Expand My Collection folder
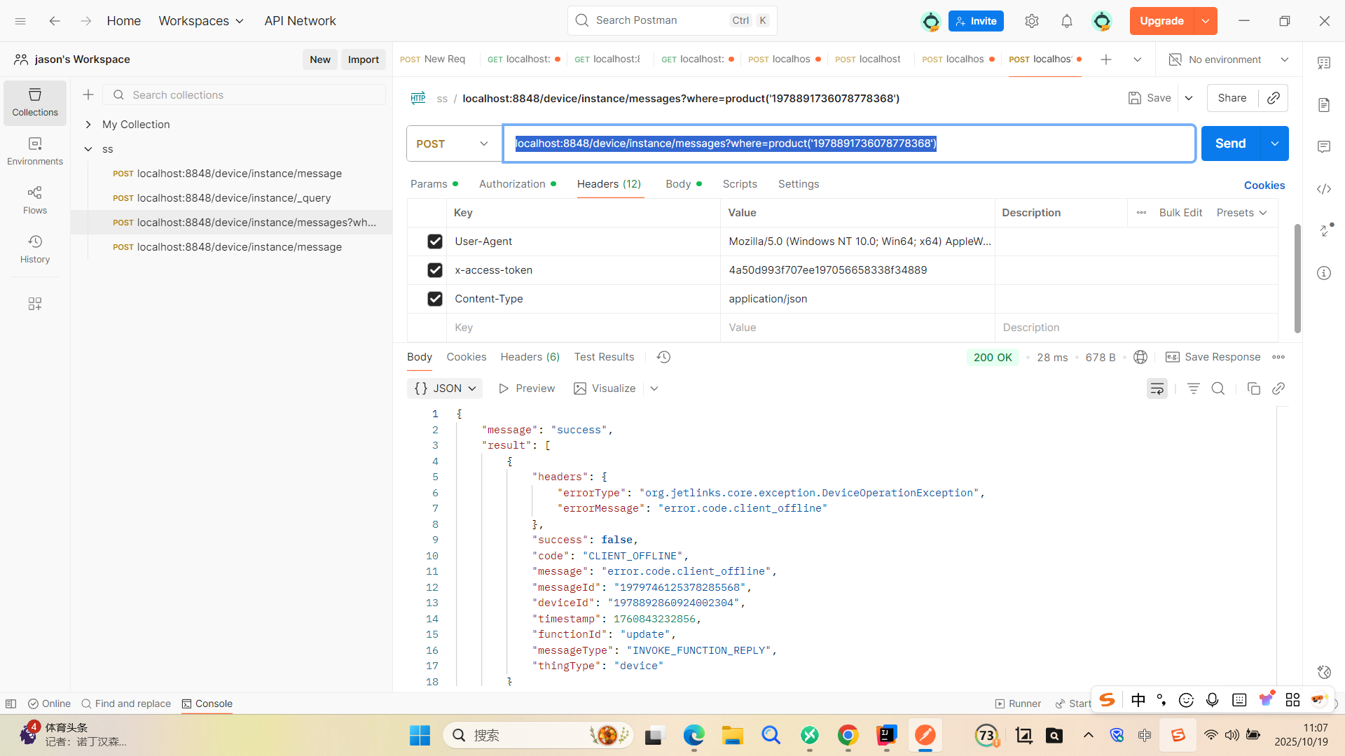 pos(88,125)
